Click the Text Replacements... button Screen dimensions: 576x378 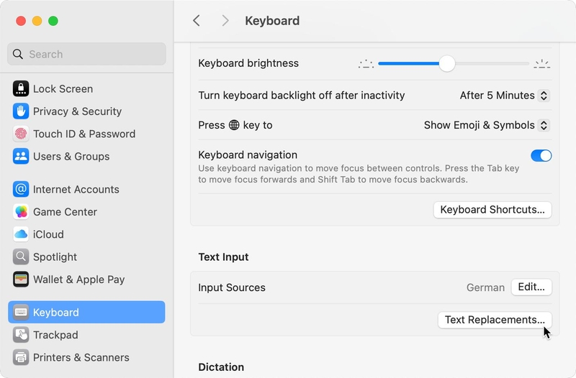pyautogui.click(x=495, y=320)
